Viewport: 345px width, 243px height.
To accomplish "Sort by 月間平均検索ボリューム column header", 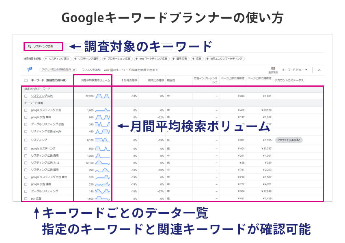I will coord(95,80).
